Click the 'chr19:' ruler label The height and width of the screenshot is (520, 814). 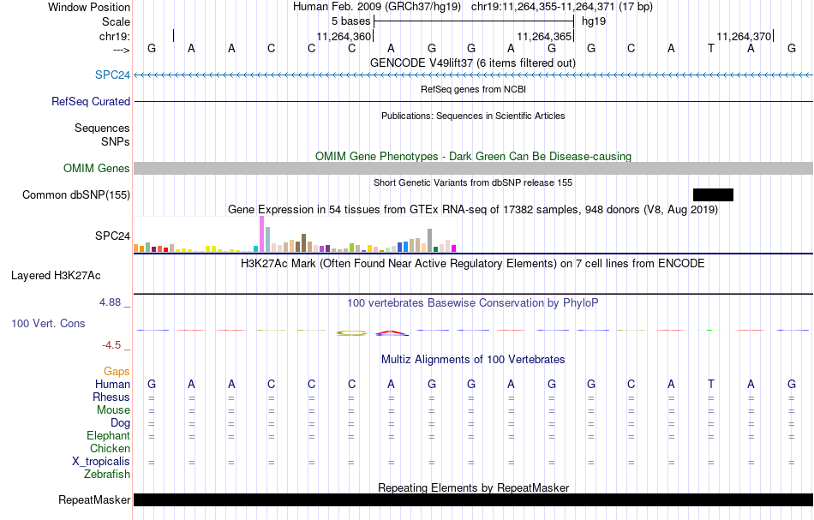114,36
